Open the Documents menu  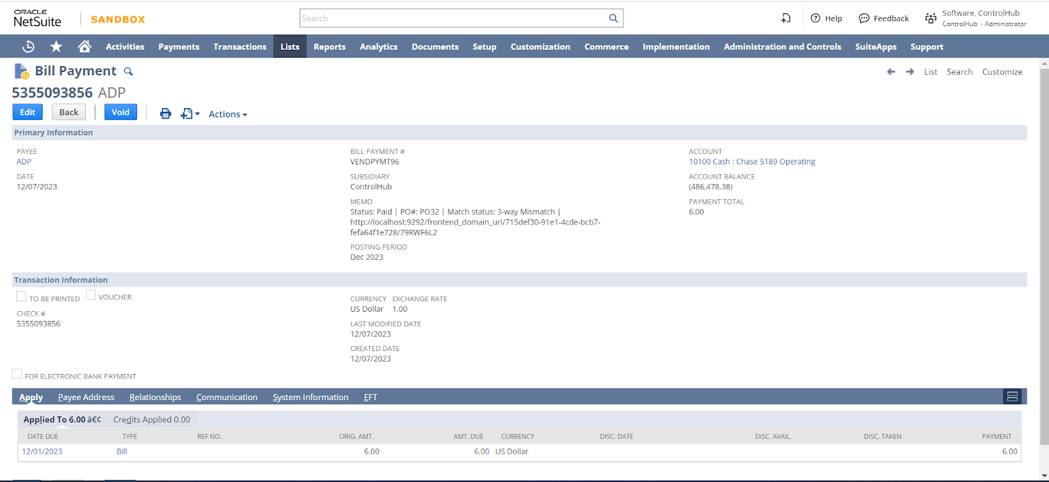[435, 46]
